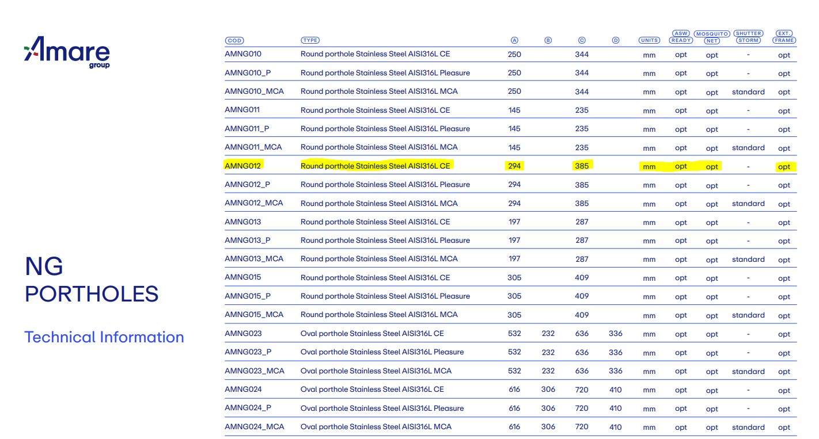Select the SHUTTER STORM column header
Viewport: 819px width, 439px height.
point(748,37)
